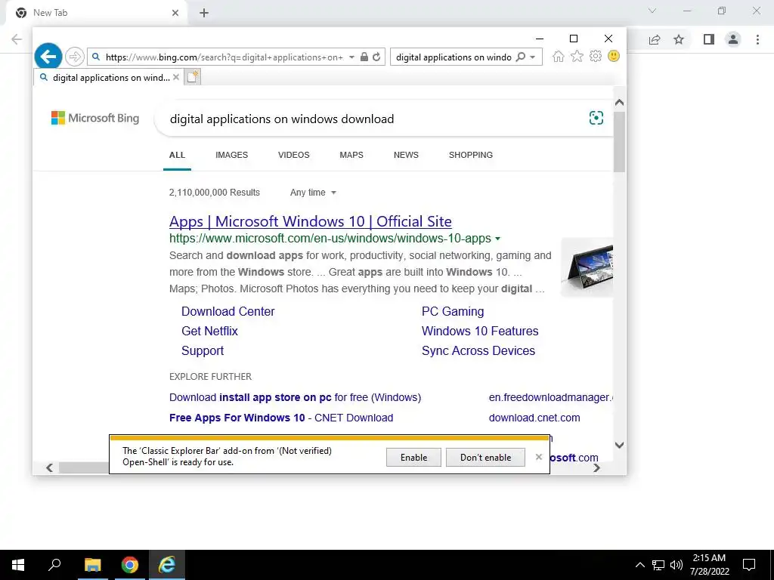Bookmark page with Chrome star icon
Image resolution: width=774 pixels, height=580 pixels.
click(679, 39)
